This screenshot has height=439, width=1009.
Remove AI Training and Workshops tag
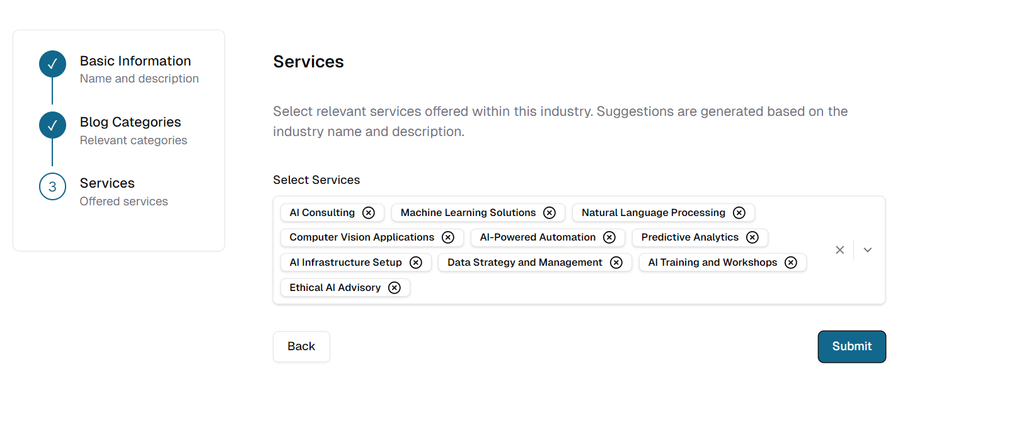791,263
